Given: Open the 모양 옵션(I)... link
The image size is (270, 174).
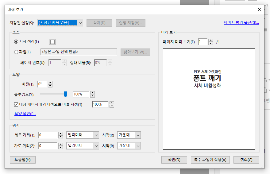Looking at the screenshot, I should 25,114.
